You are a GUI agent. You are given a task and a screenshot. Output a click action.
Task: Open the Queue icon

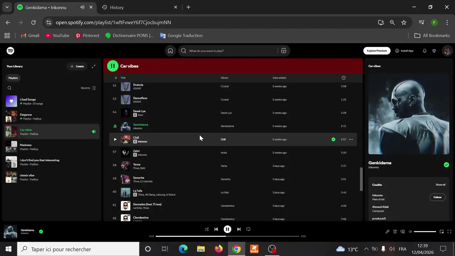pyautogui.click(x=395, y=231)
